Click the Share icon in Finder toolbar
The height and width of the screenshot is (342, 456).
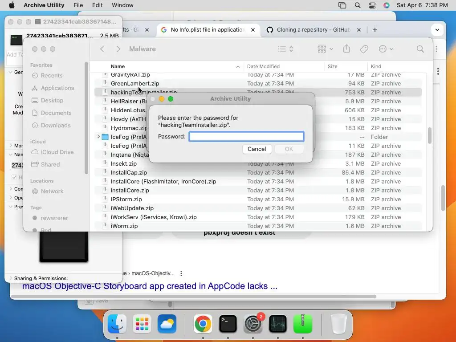(x=346, y=49)
